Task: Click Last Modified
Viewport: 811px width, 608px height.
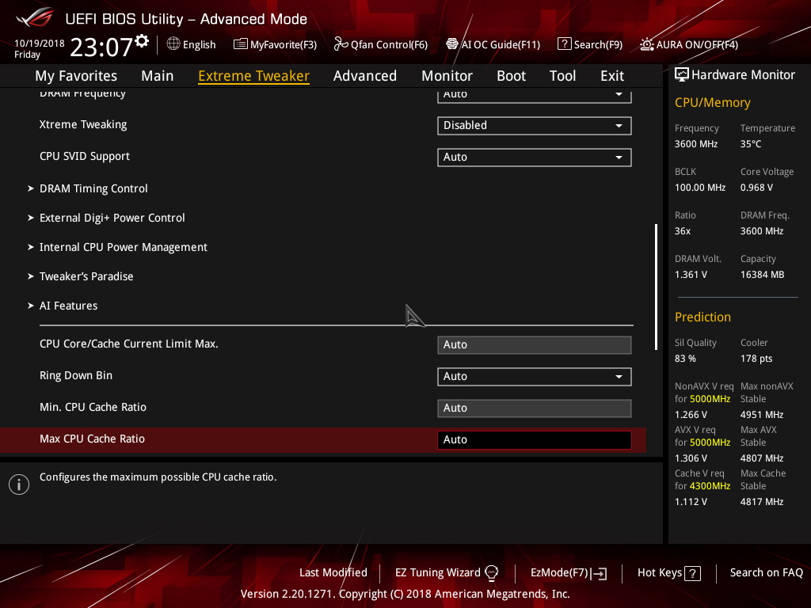Action: coord(333,573)
